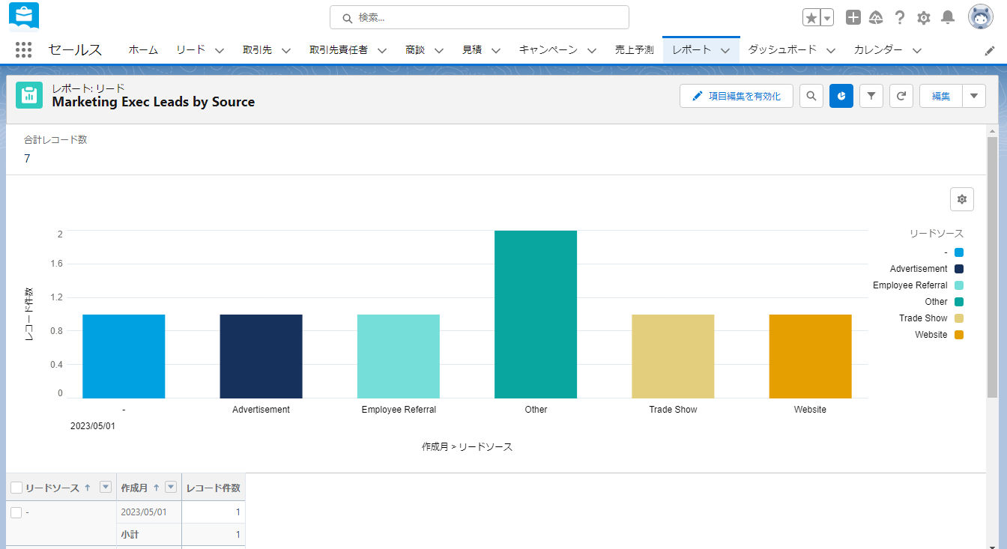Open the Setup gear icon
The width and height of the screenshot is (1007, 549).
pyautogui.click(x=924, y=17)
